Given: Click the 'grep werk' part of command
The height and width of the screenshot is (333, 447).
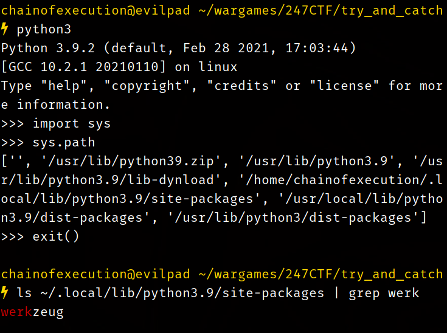Looking at the screenshot, I should pos(384,293).
